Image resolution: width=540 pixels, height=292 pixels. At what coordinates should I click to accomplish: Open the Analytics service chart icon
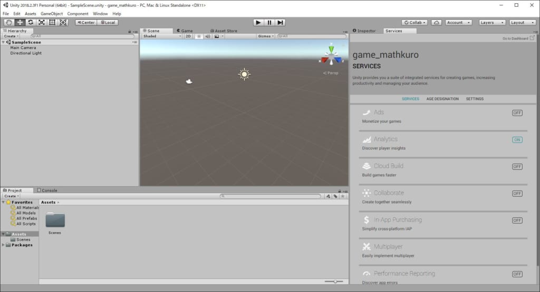[x=367, y=139]
